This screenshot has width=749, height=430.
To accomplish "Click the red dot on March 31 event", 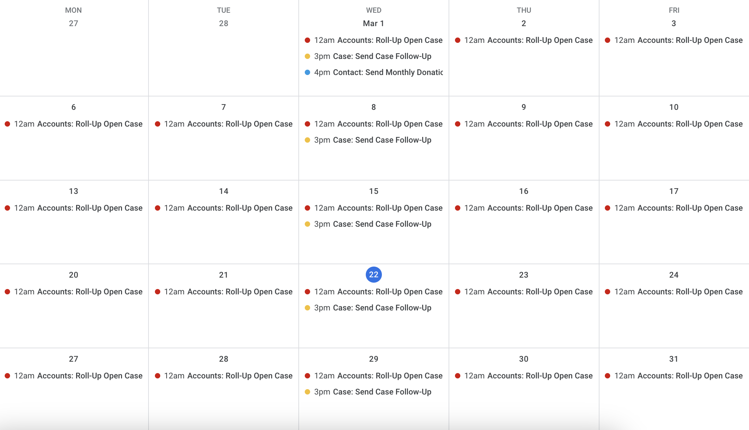I will coord(607,376).
